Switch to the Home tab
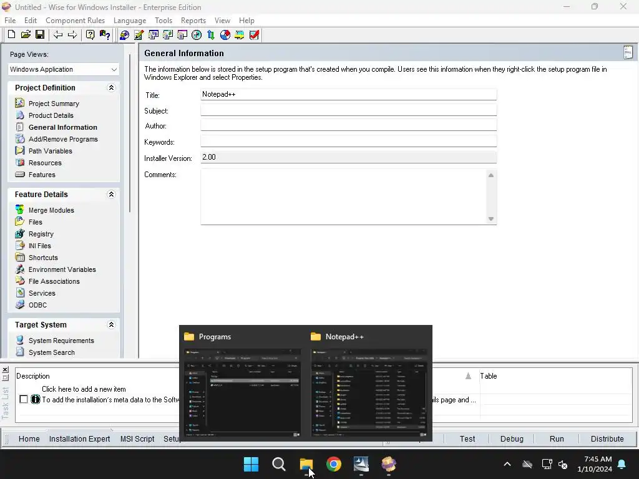This screenshot has width=639, height=479. point(29,438)
